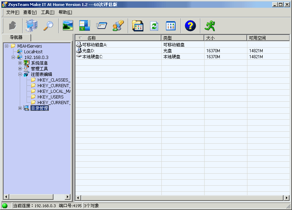Sort list by 大小 column header
Viewport: 292px width, 210px height.
point(225,38)
